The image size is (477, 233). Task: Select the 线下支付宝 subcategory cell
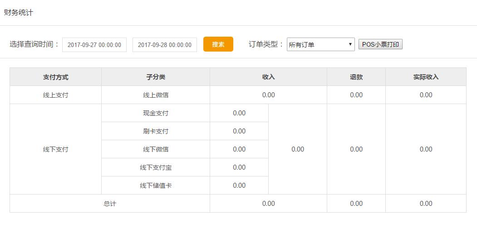(155, 167)
